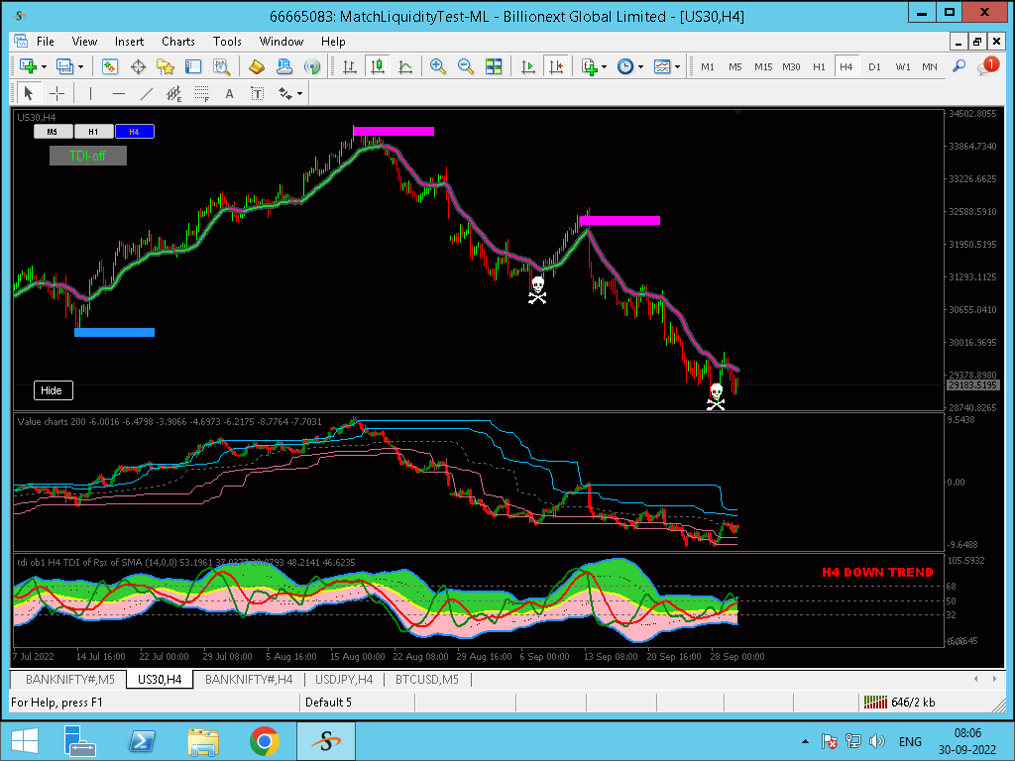Screen dimensions: 1015x761
Task: Click the Hide button on chart
Action: click(54, 390)
